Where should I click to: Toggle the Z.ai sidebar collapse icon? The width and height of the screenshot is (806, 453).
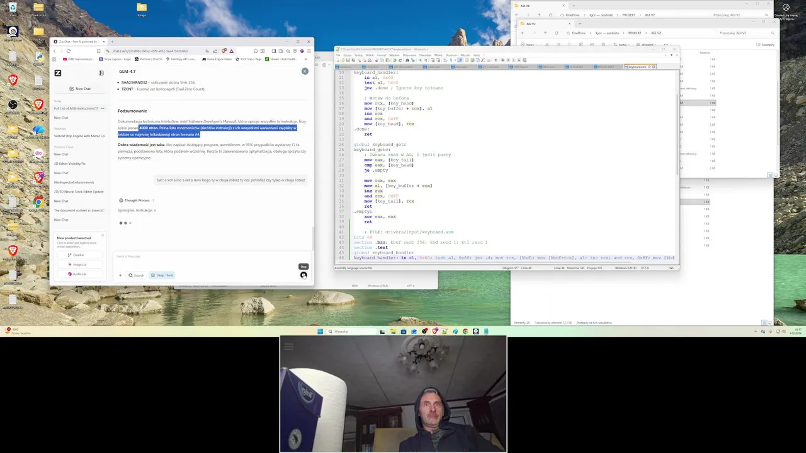tap(101, 73)
